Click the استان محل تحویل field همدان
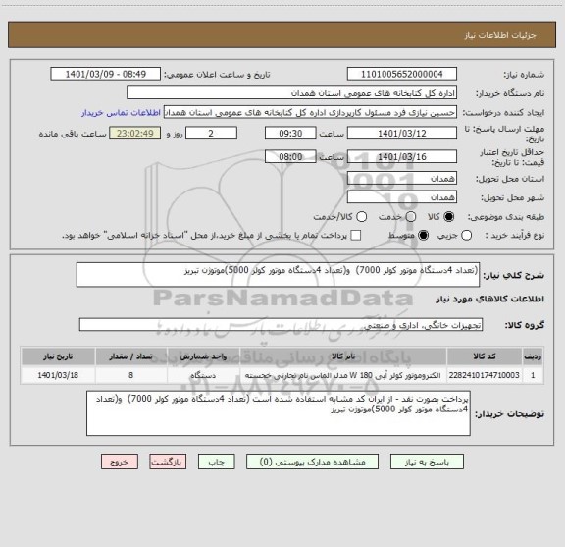Viewport: 565px width, 547px height. click(402, 179)
